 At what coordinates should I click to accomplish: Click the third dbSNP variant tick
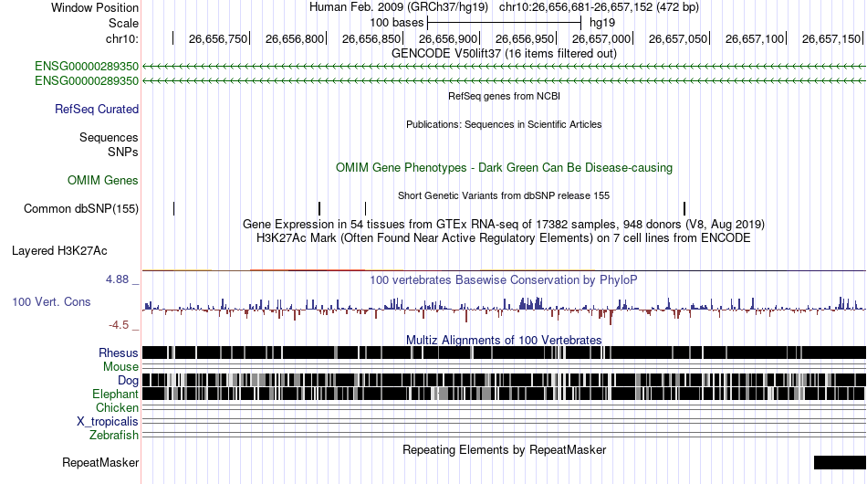[x=365, y=208]
